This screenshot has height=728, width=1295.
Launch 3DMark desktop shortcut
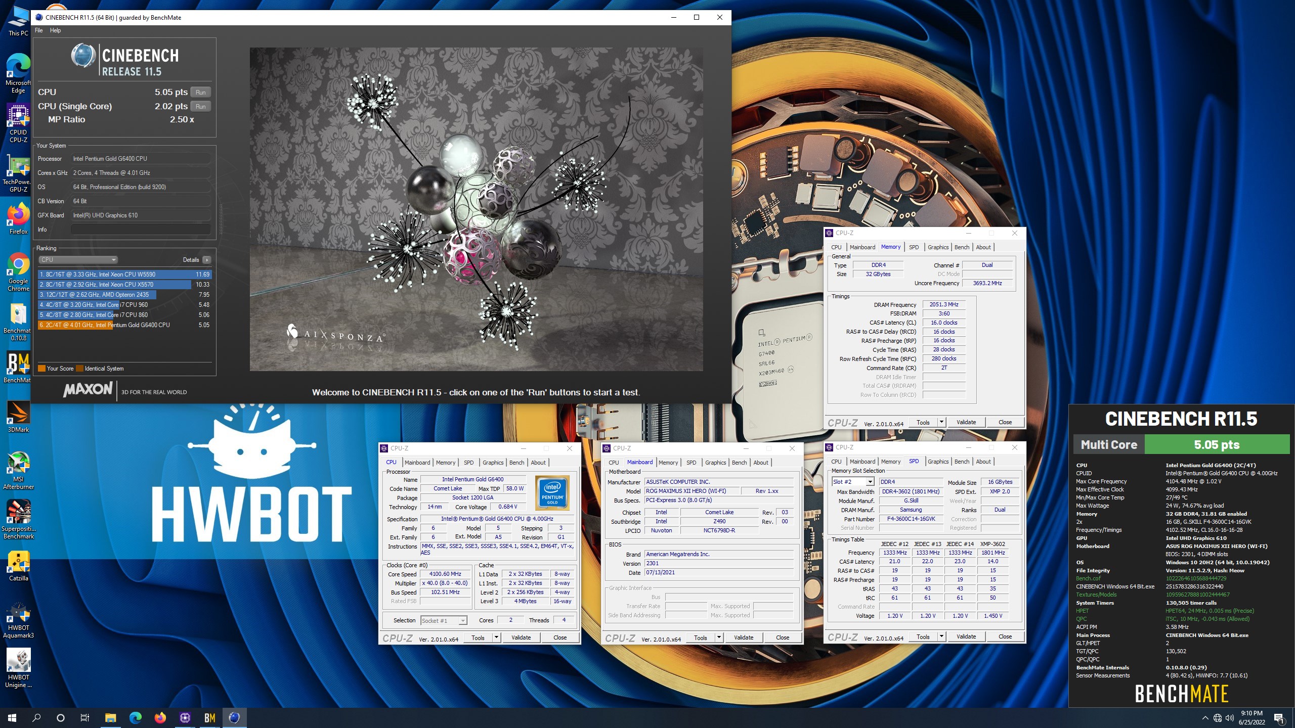[x=18, y=417]
